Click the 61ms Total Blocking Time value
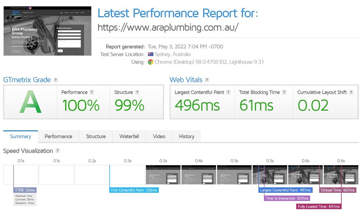 coord(256,105)
